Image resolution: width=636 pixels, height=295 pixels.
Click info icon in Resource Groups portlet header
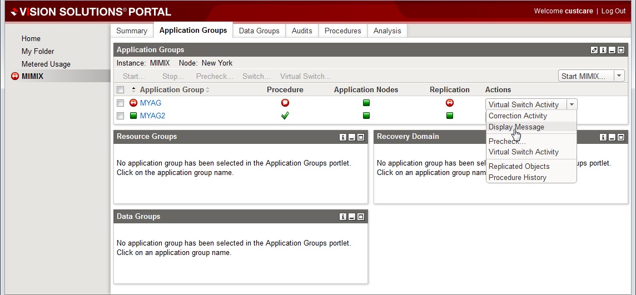(x=343, y=137)
